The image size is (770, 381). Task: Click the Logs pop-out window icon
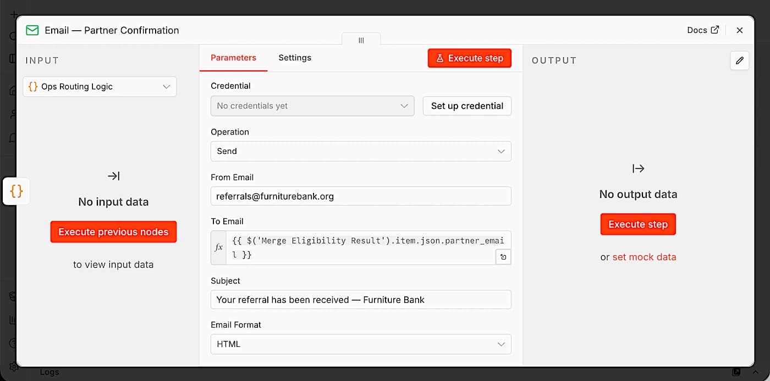pyautogui.click(x=736, y=372)
